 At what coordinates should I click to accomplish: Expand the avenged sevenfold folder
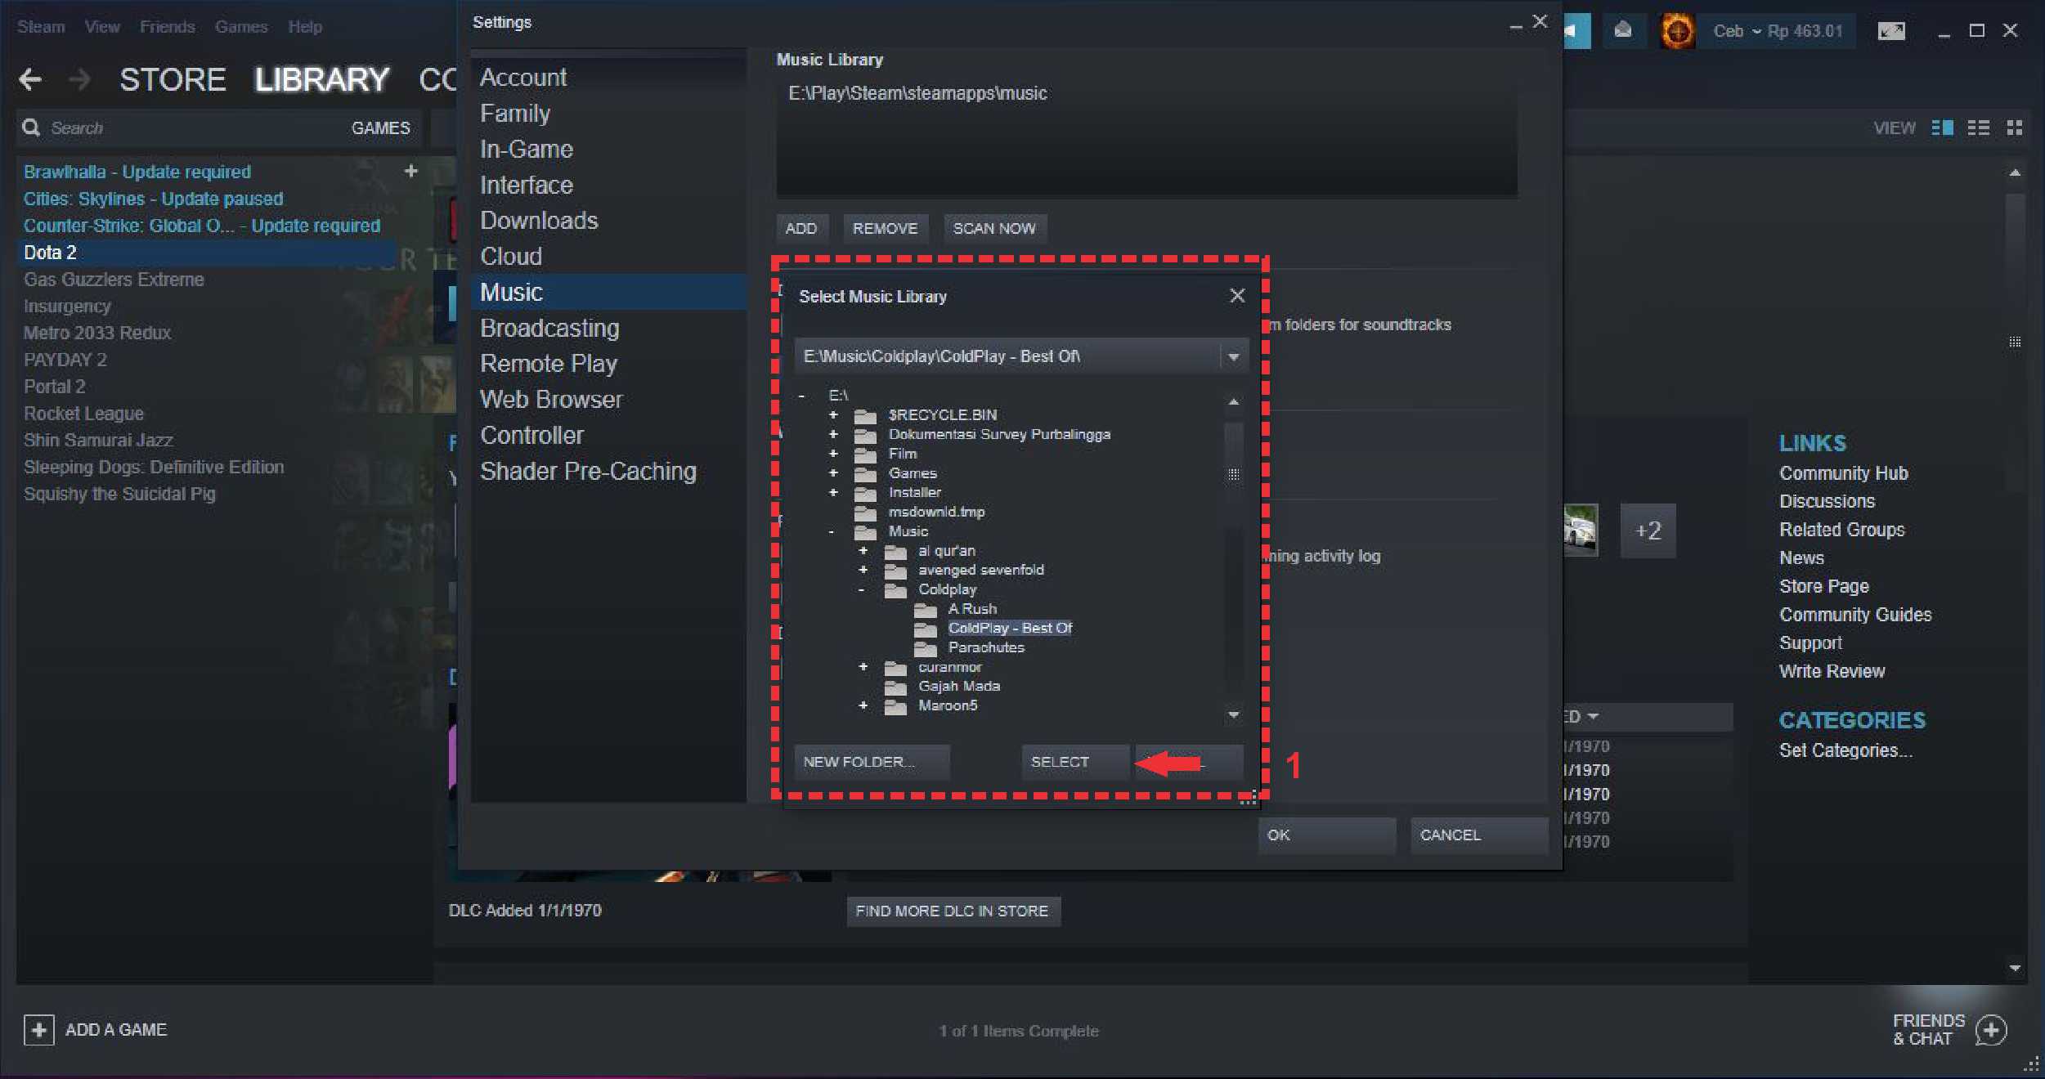coord(863,570)
